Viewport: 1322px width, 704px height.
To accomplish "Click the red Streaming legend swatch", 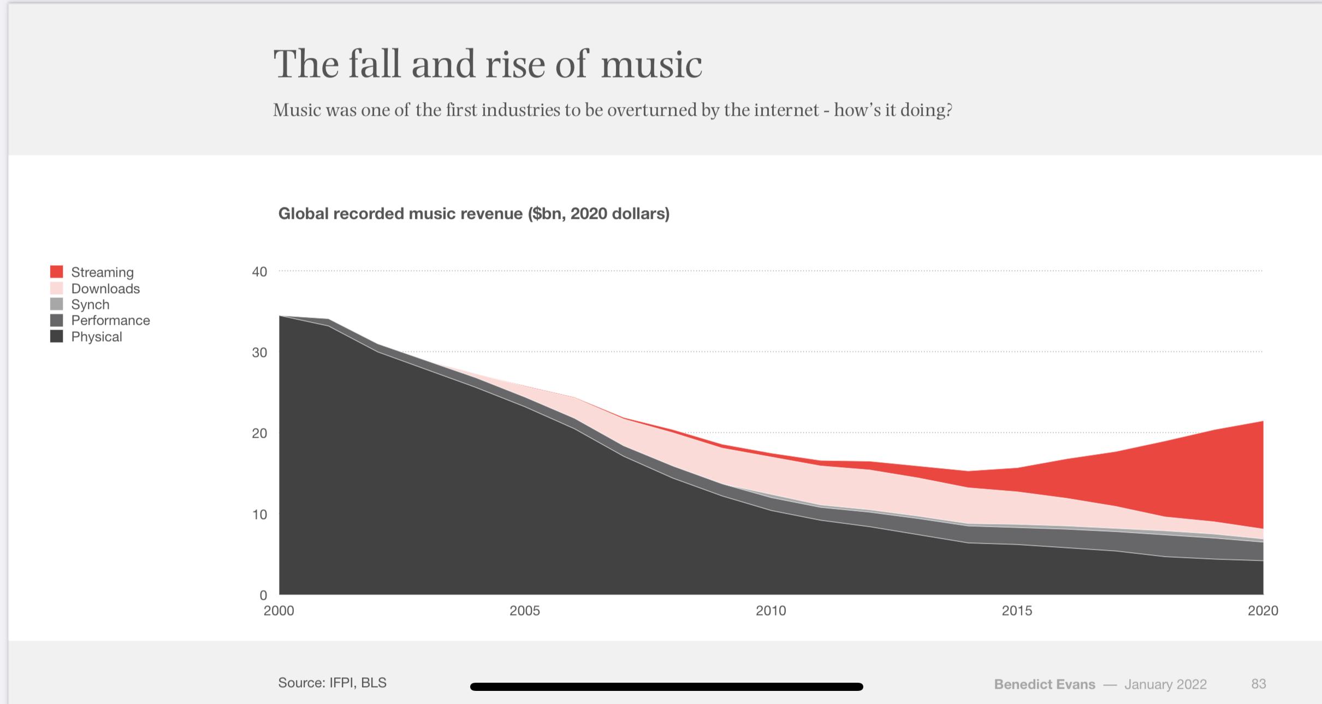I will click(x=57, y=272).
